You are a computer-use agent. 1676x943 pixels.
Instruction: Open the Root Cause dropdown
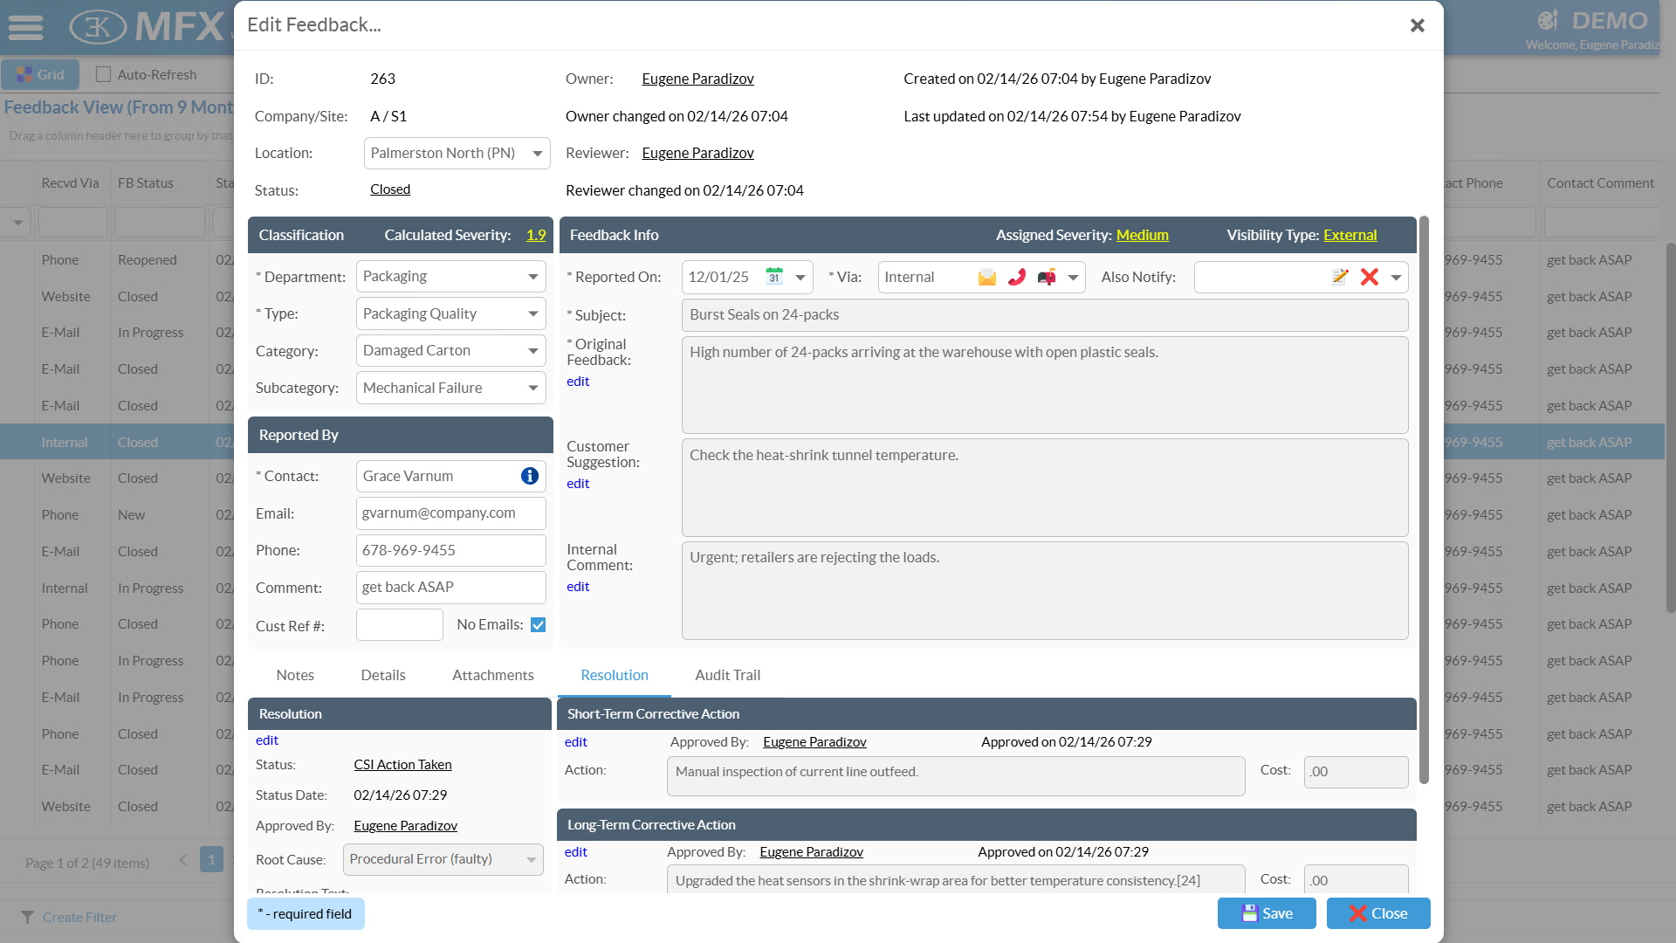coord(531,860)
